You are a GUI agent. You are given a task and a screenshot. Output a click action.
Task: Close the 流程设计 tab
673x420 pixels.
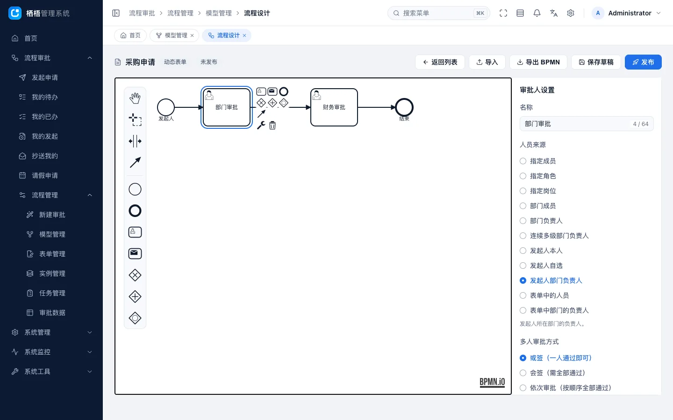point(244,35)
